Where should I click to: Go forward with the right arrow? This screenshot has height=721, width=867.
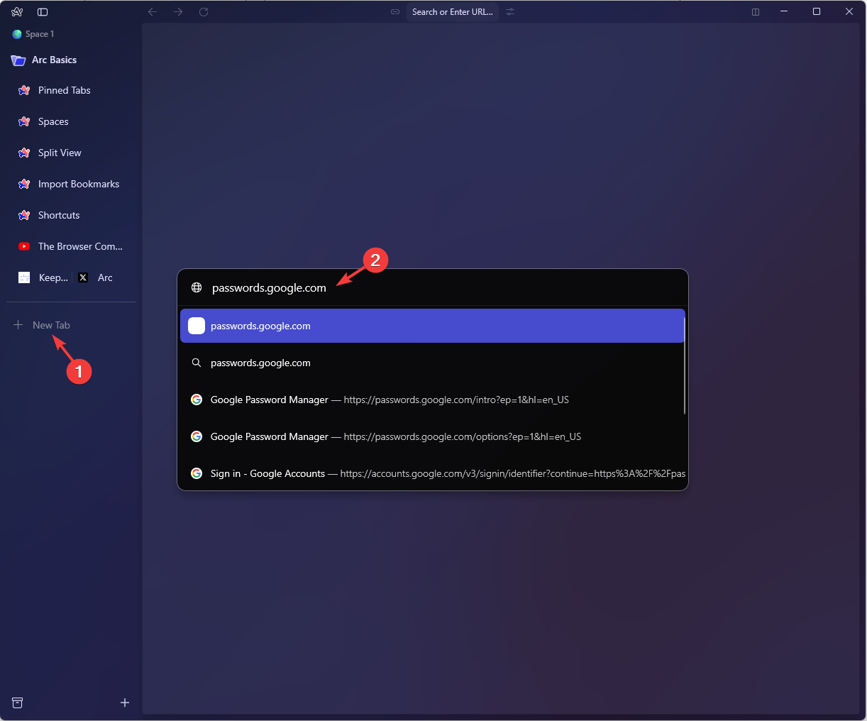click(x=178, y=12)
